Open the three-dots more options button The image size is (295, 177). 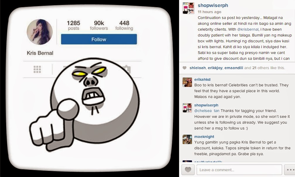pyautogui.click(x=290, y=170)
